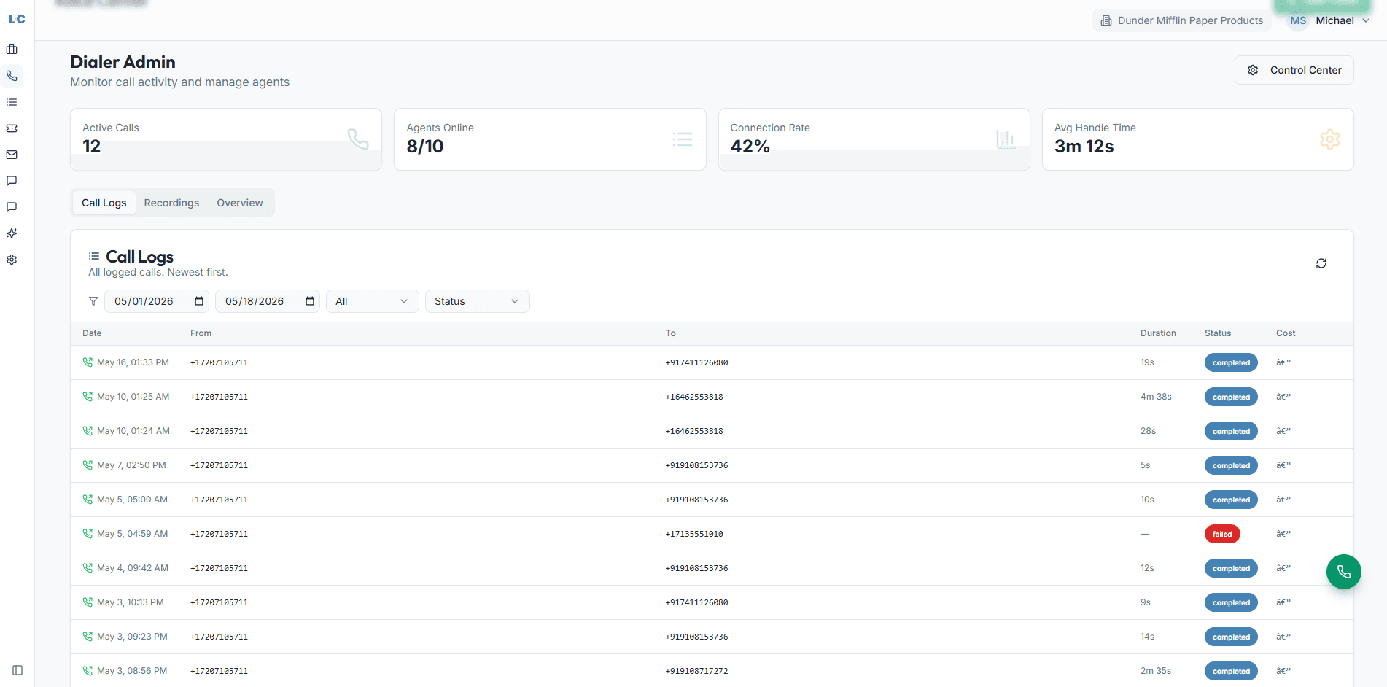The image size is (1387, 687).
Task: Select the May 10, 01:24 AM date cell
Action: point(133,431)
